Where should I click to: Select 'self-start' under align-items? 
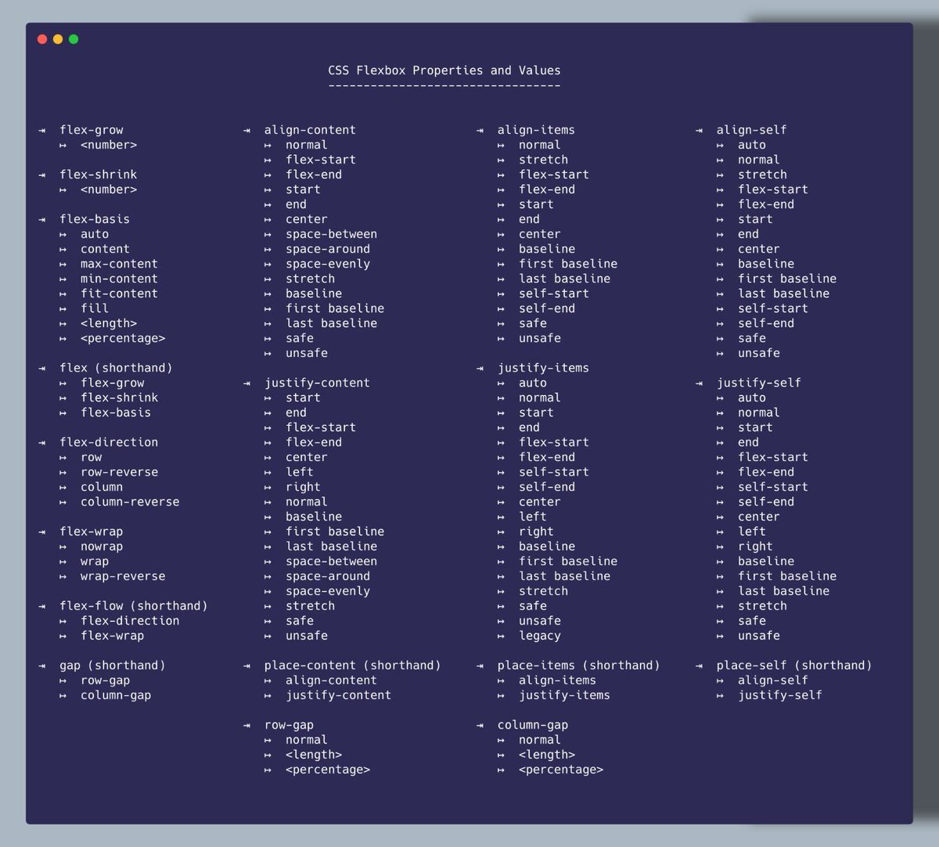point(554,294)
